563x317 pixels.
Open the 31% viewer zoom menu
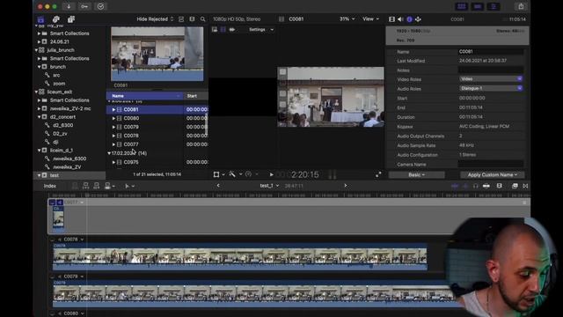pyautogui.click(x=347, y=19)
